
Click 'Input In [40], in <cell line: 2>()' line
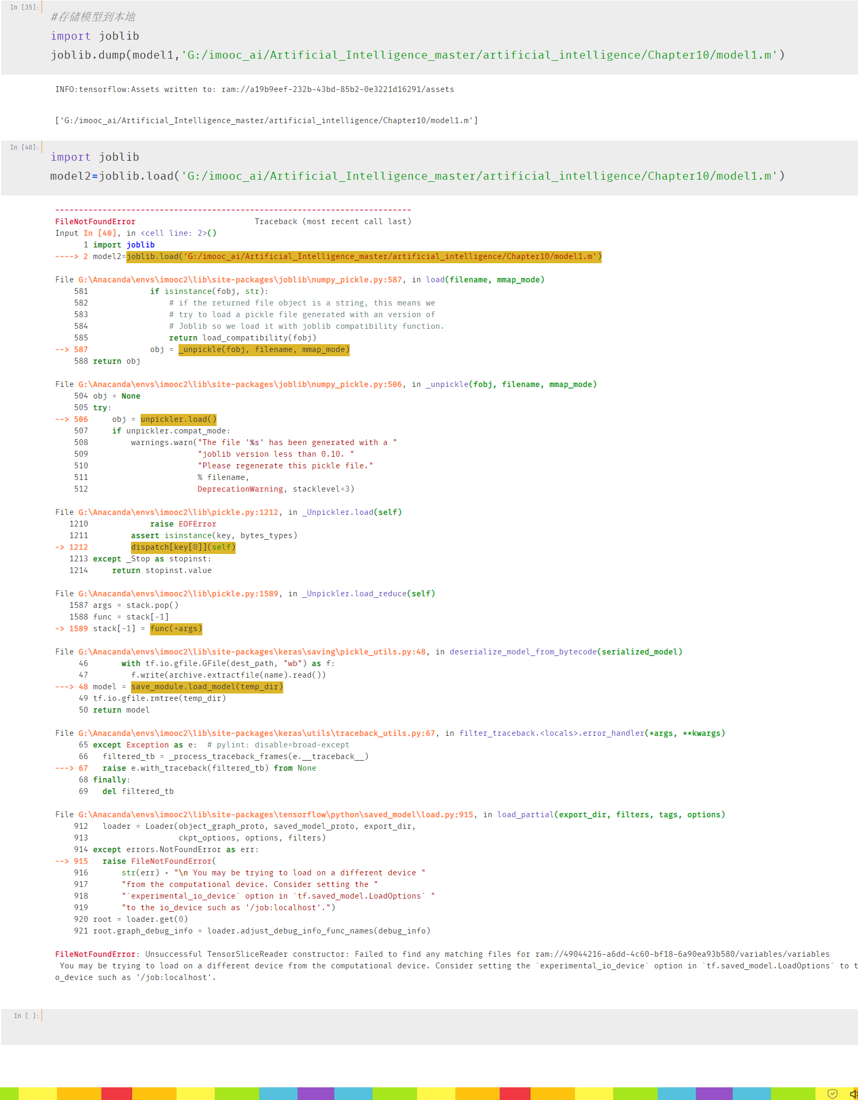point(136,233)
